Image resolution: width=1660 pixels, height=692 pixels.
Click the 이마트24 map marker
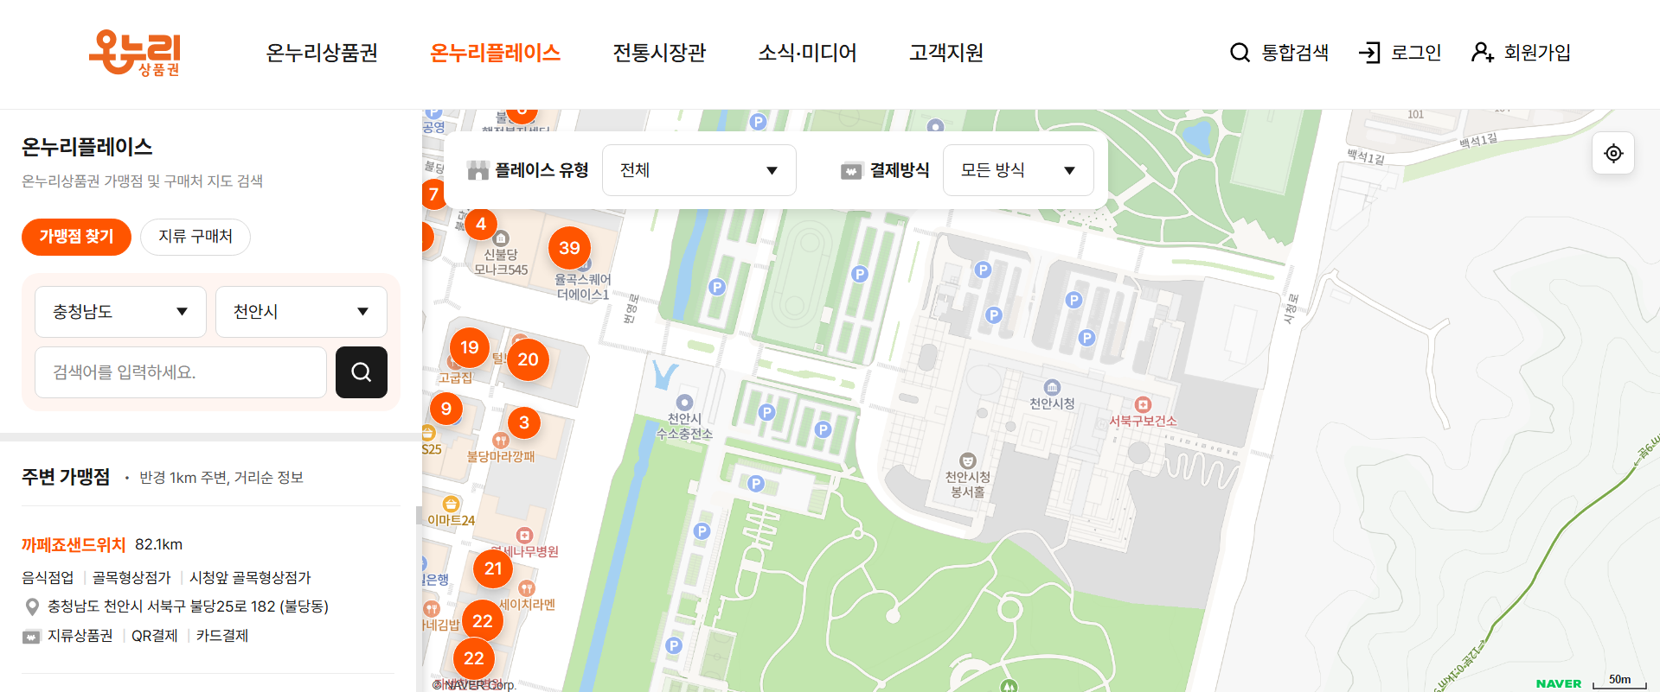[x=451, y=504]
